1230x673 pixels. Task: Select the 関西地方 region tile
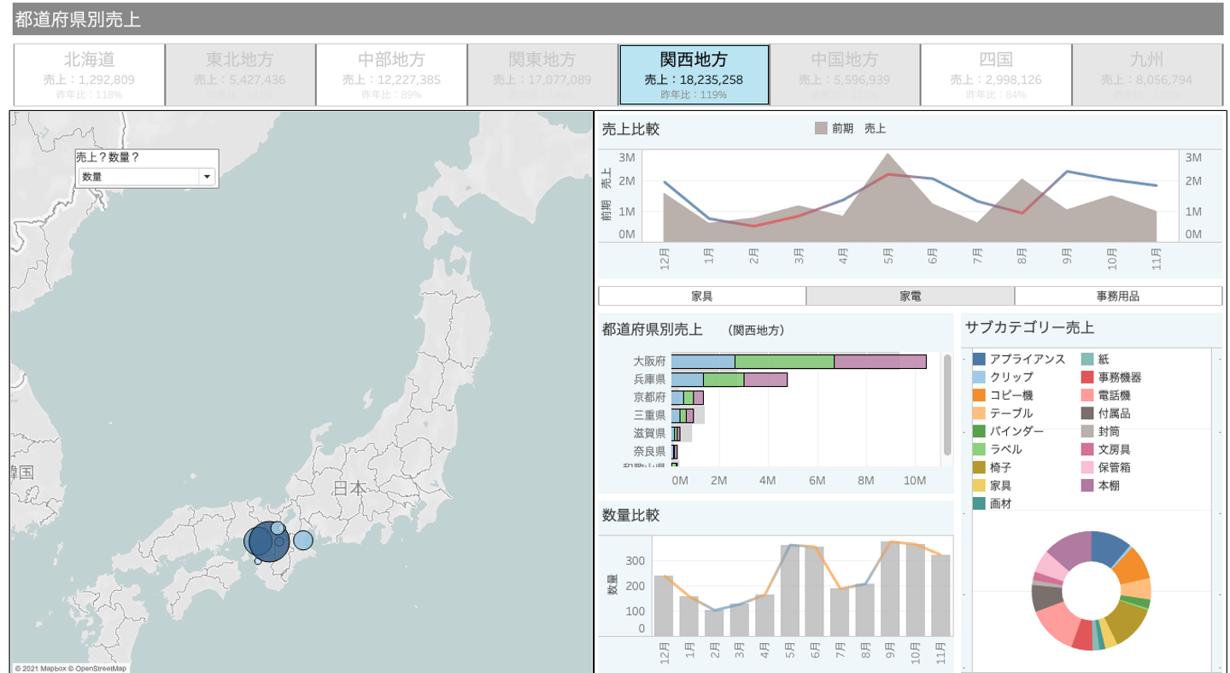click(x=694, y=74)
